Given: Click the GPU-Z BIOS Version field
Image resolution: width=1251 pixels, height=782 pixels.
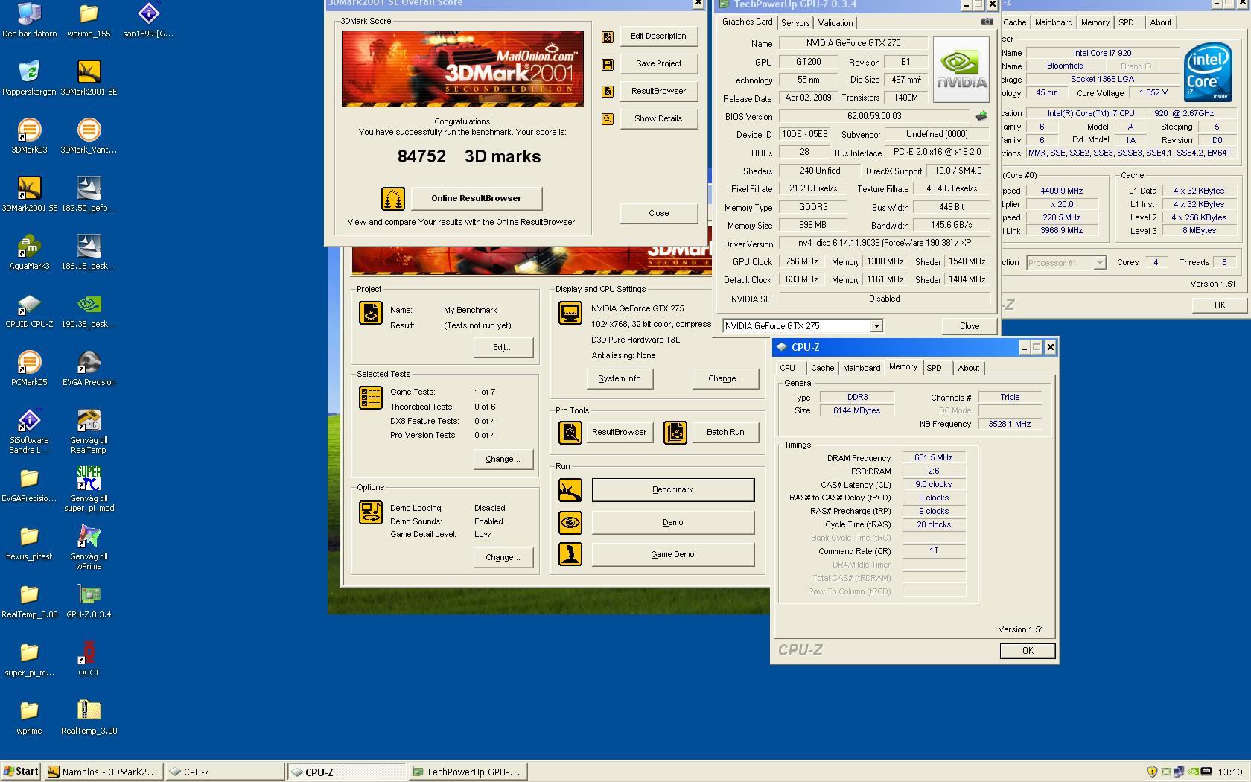Looking at the screenshot, I should point(874,116).
